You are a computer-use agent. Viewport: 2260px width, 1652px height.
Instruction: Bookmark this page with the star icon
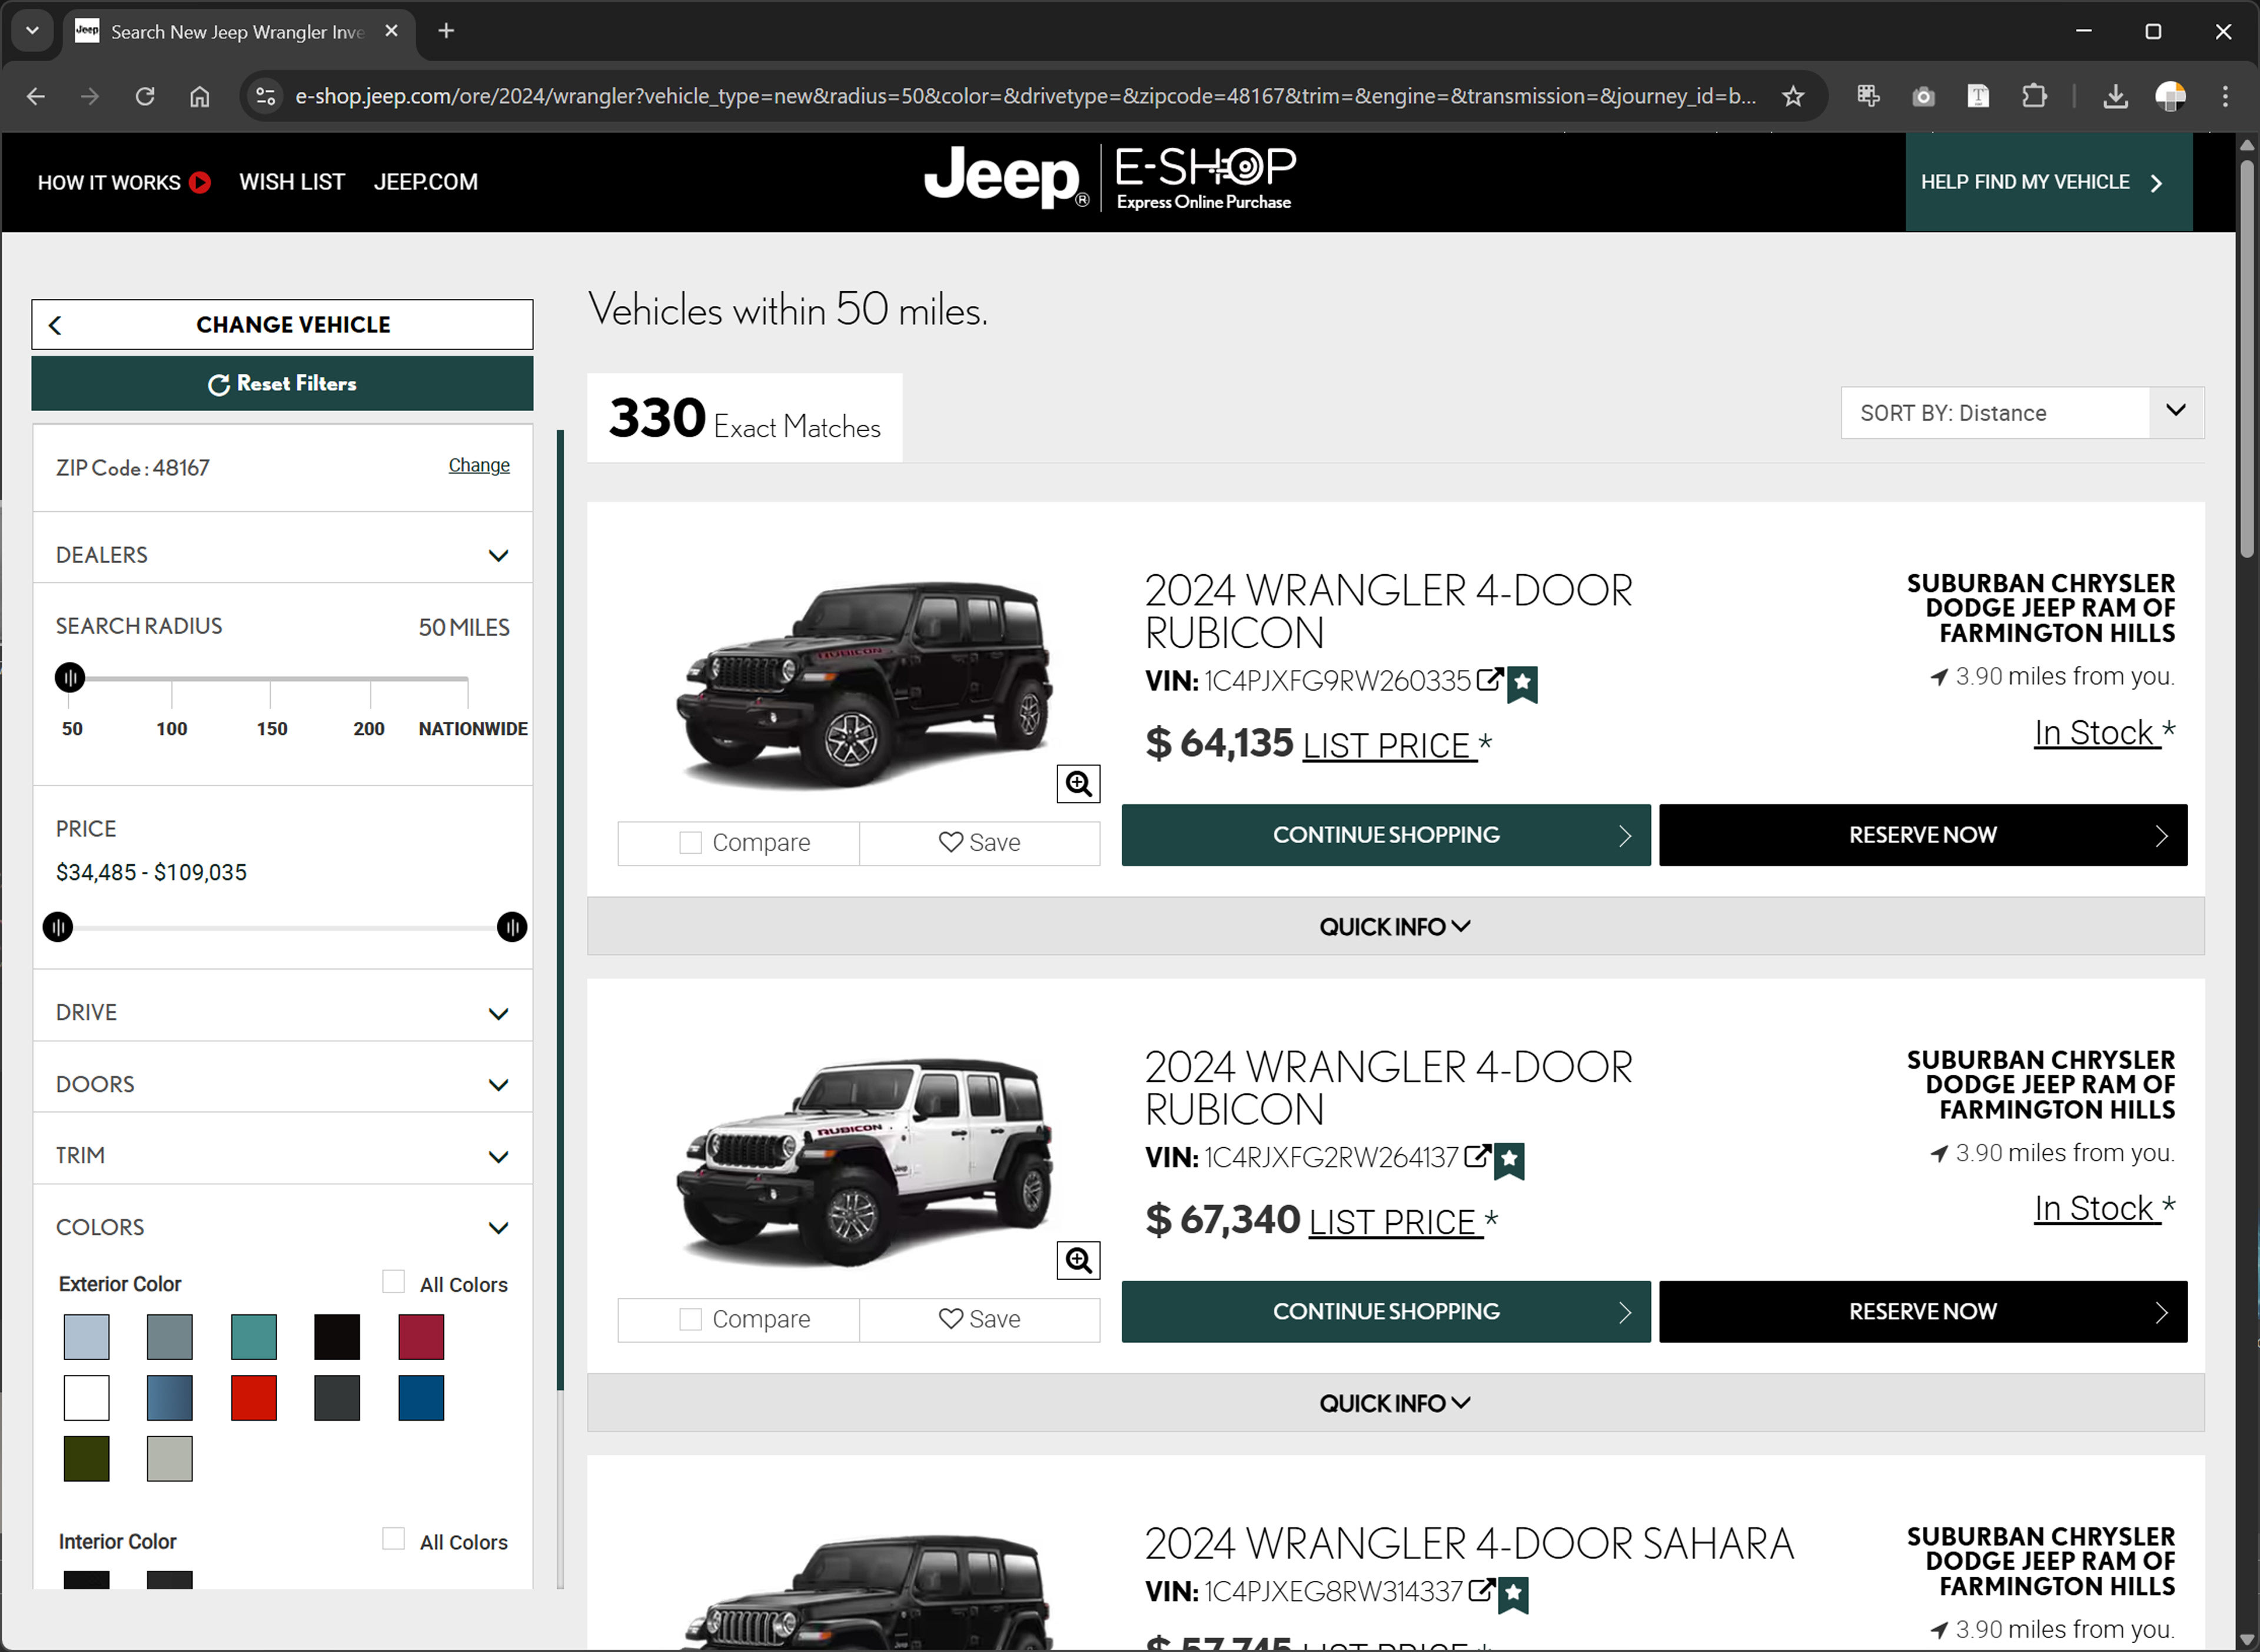click(x=1793, y=96)
